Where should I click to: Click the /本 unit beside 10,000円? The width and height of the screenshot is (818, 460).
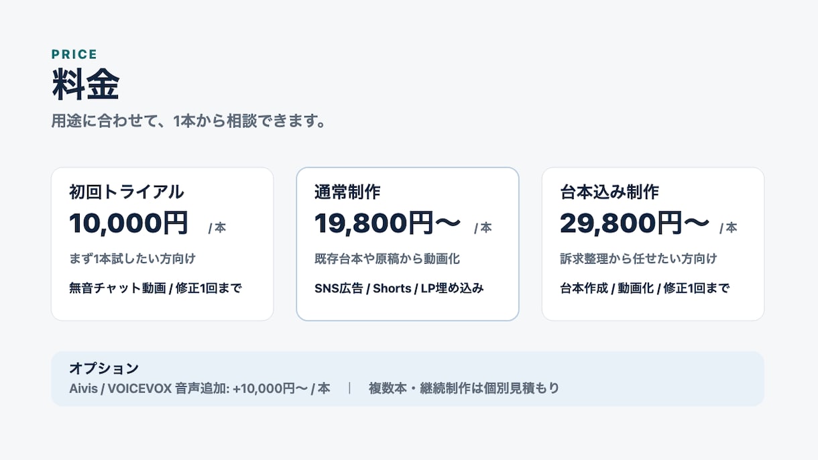[217, 228]
